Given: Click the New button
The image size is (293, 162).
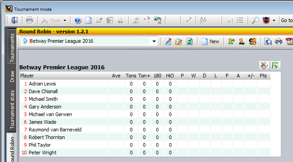Looking at the screenshot, I should click(x=210, y=41).
